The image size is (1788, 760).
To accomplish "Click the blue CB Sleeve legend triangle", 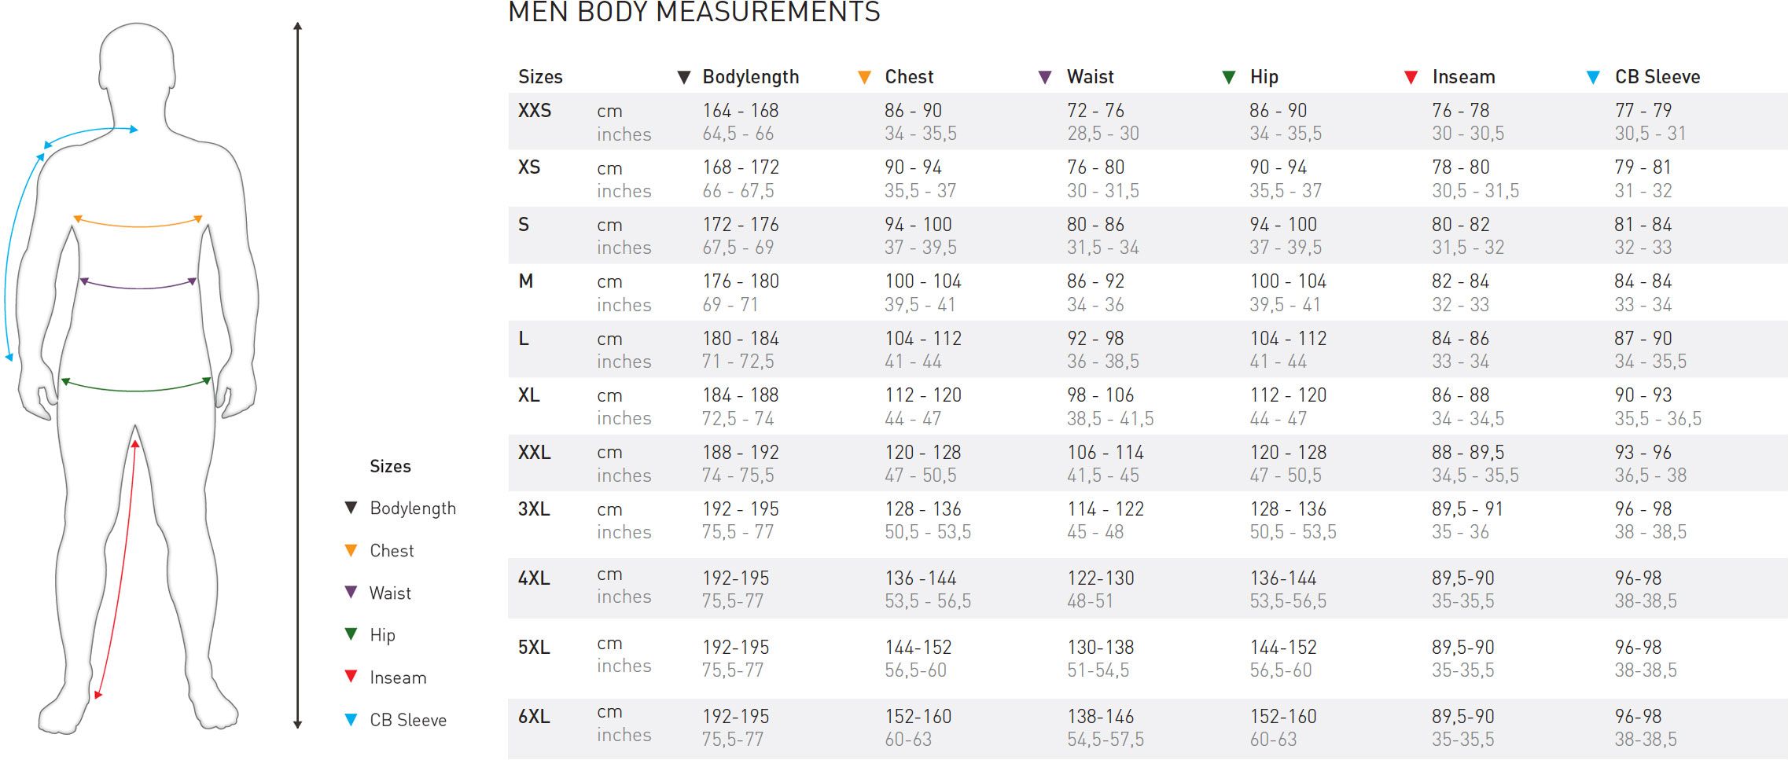I will coord(351,719).
